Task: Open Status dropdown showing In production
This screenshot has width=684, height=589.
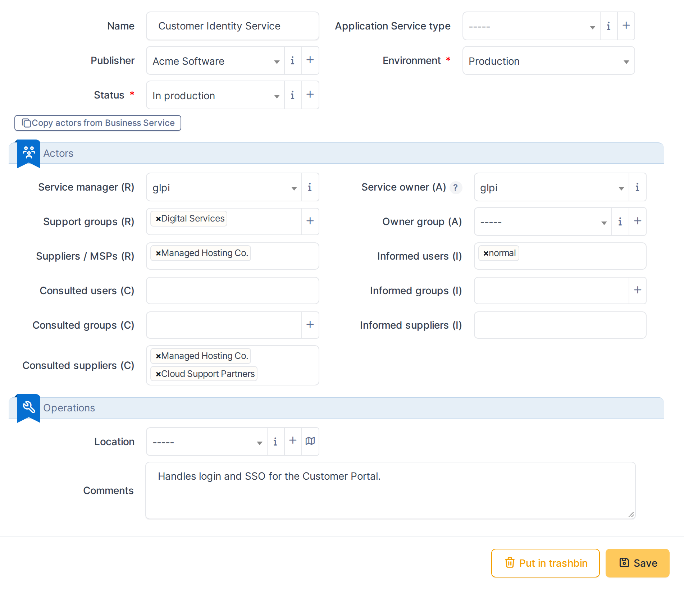Action: [215, 95]
